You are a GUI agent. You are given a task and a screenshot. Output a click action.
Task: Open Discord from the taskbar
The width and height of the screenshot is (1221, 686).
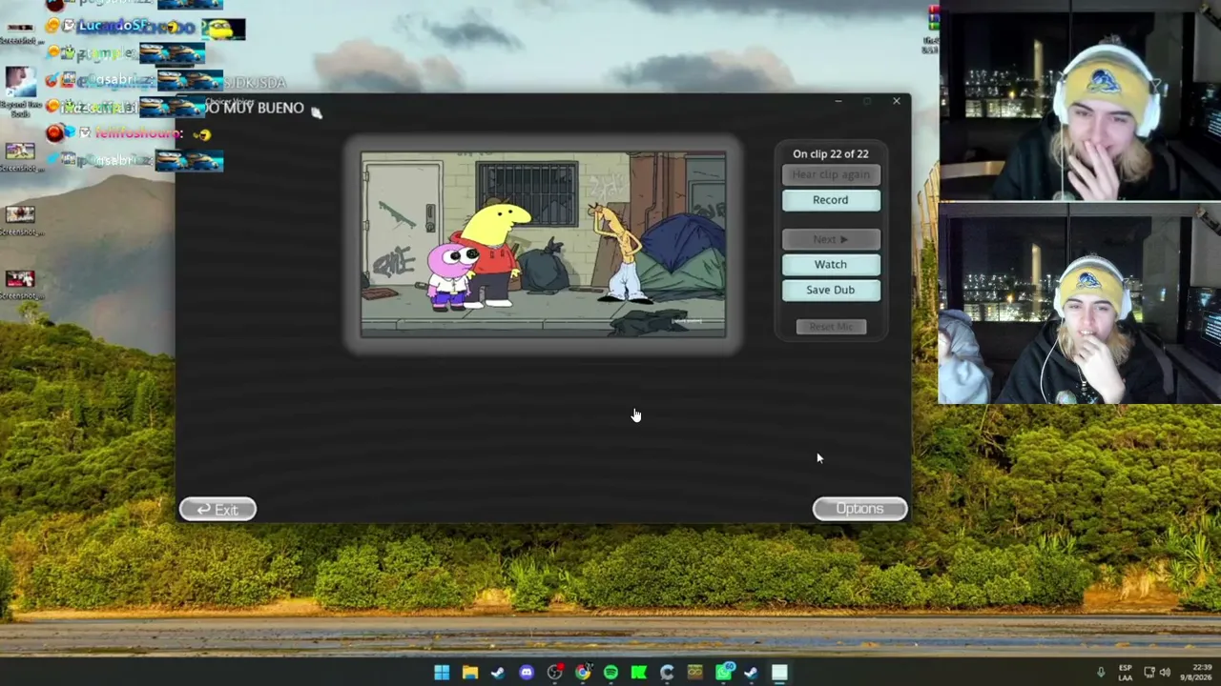click(x=527, y=673)
